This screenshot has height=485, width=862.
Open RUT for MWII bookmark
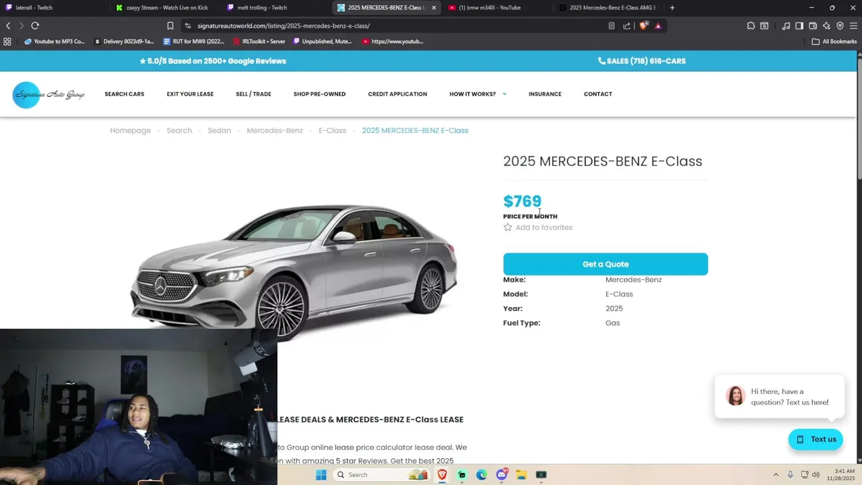tap(194, 41)
